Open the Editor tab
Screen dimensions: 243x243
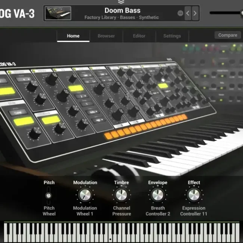tap(139, 36)
